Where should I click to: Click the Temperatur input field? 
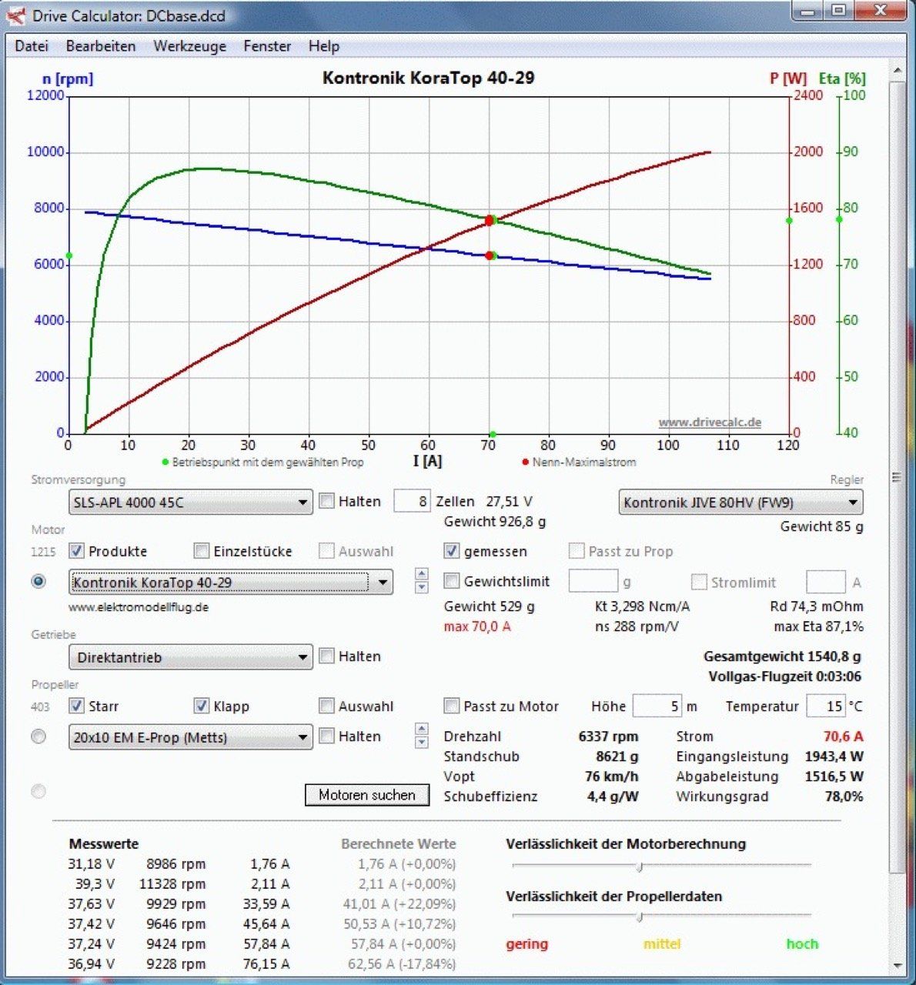coord(825,706)
